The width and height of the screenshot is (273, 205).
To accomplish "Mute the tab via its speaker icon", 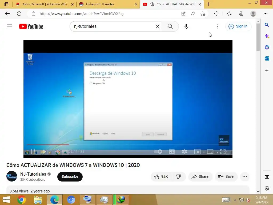I will coord(152,4).
